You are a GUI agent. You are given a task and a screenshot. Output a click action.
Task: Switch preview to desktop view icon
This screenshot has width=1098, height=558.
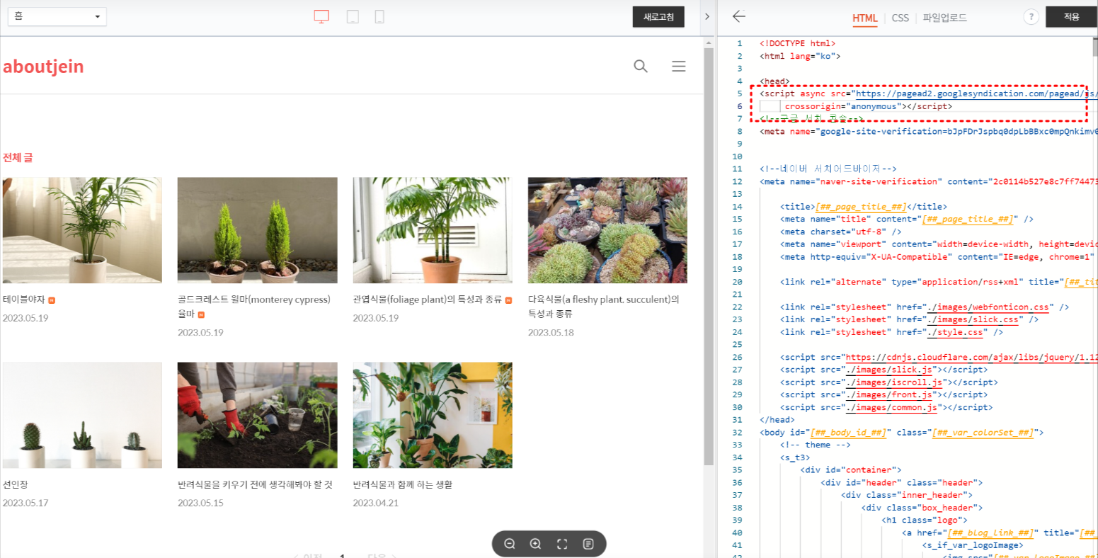point(321,17)
